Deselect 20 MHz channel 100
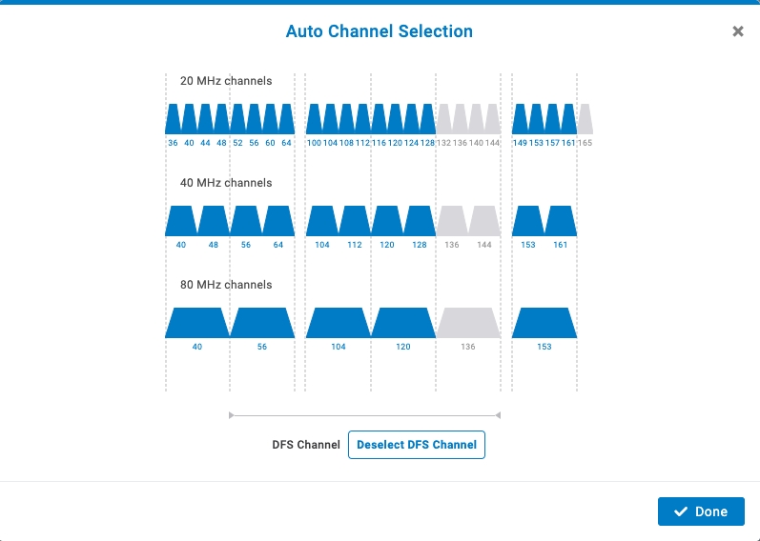Image resolution: width=760 pixels, height=541 pixels. pyautogui.click(x=314, y=119)
